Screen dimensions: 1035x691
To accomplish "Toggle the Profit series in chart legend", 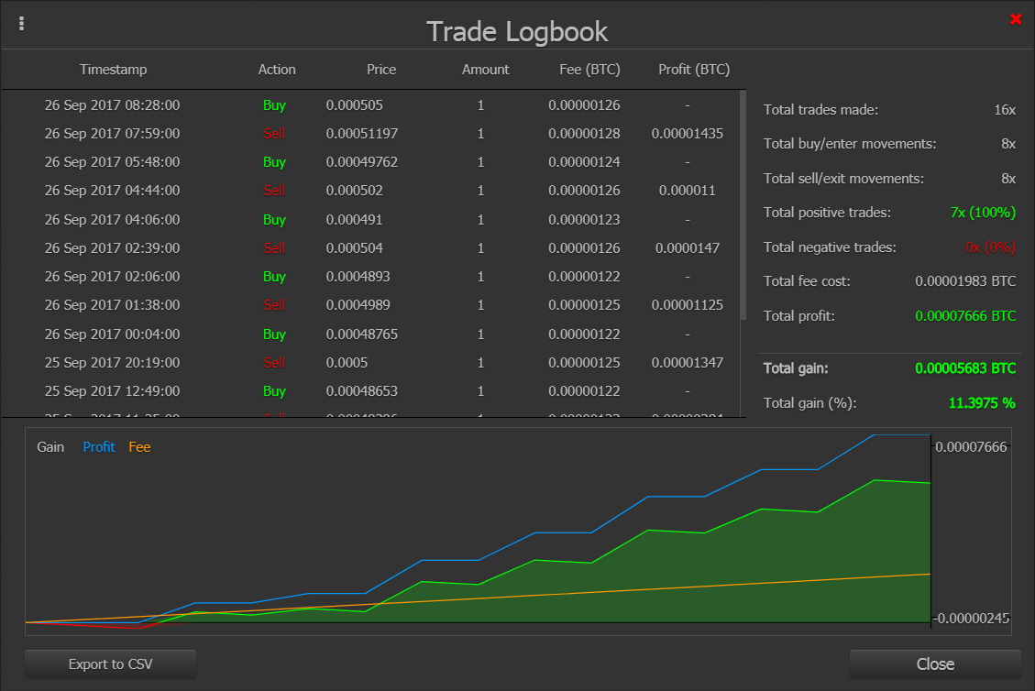I will (98, 447).
